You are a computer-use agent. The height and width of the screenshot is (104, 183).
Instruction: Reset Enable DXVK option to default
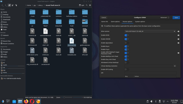[178, 35]
